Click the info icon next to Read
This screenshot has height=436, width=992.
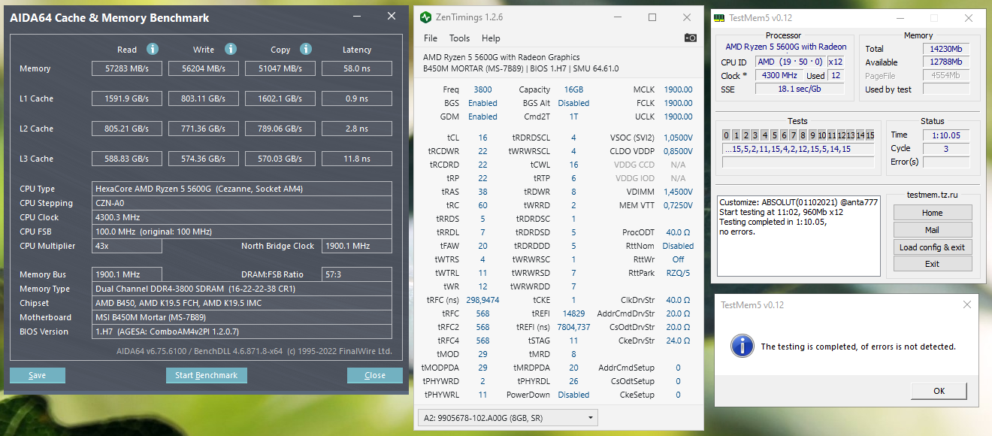153,49
